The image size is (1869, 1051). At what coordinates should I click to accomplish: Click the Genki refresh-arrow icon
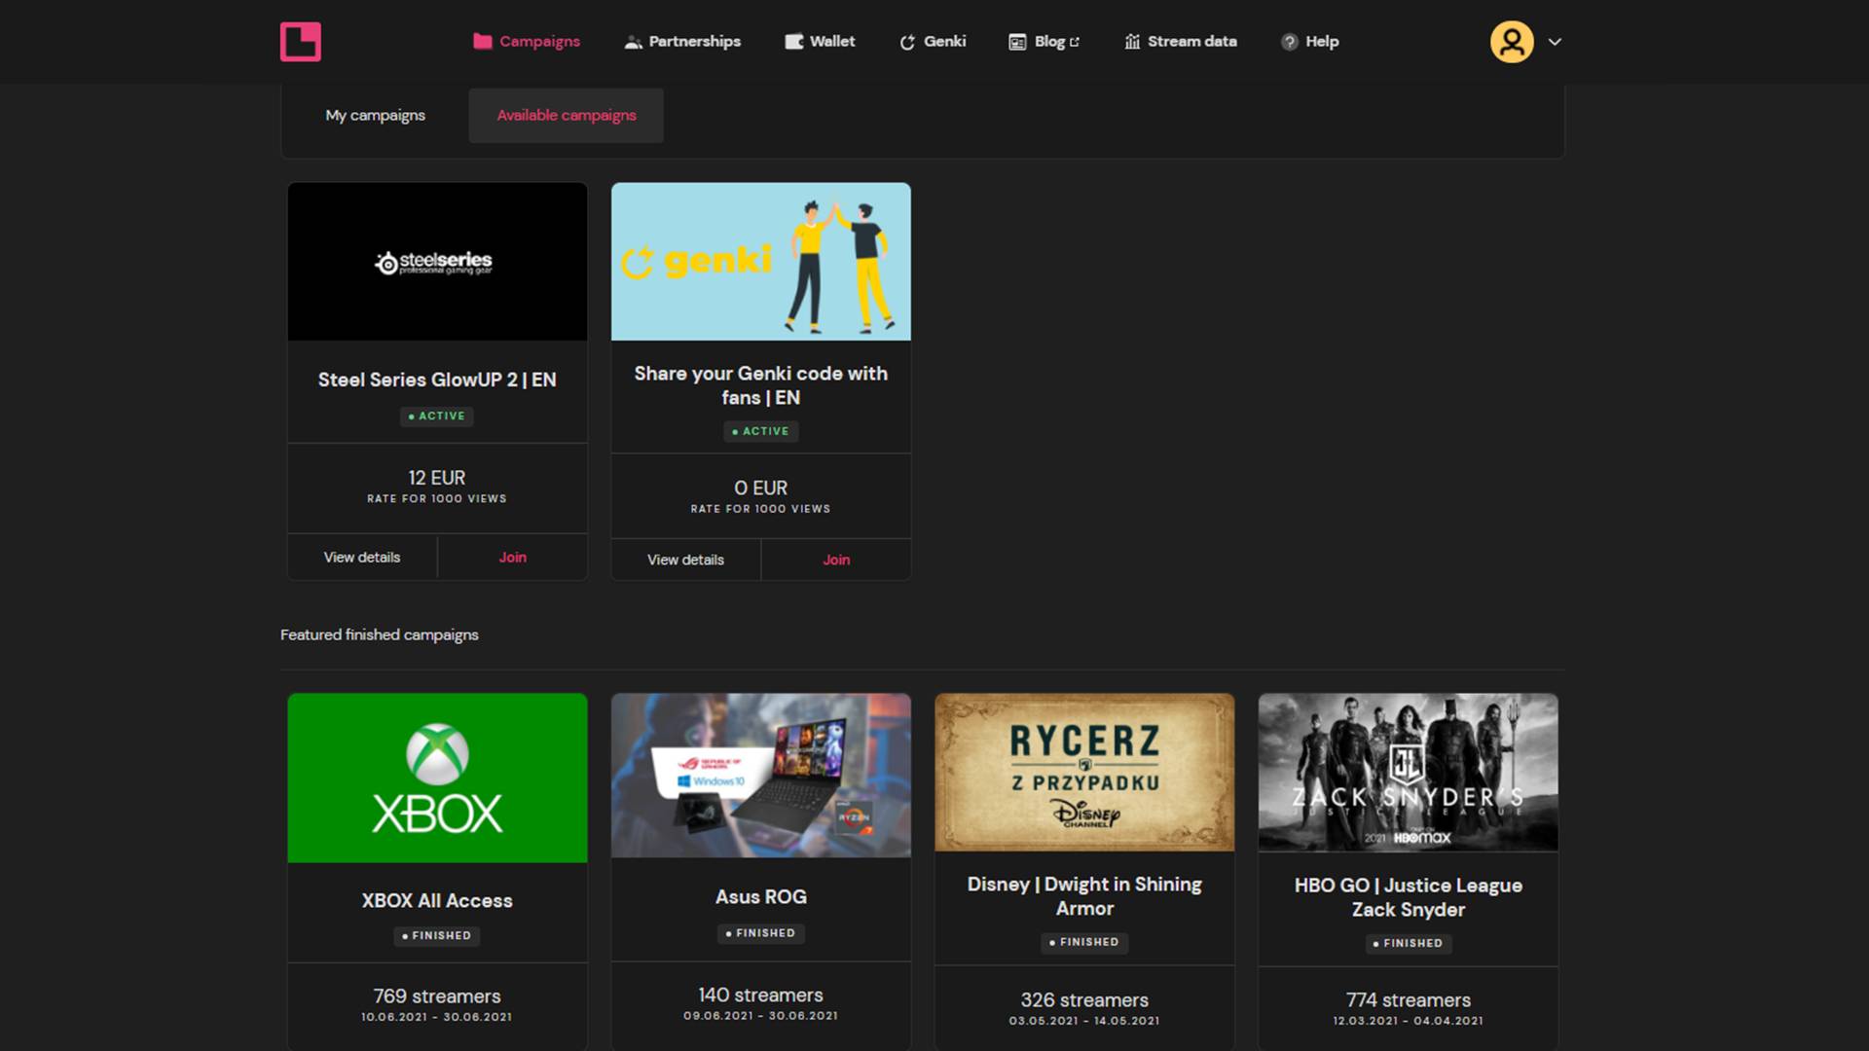pyautogui.click(x=907, y=42)
